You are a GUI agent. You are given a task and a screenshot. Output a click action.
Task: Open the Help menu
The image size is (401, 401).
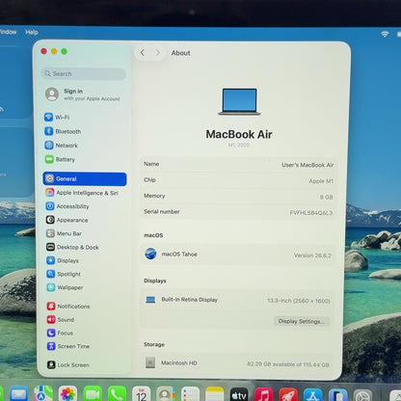tap(32, 32)
